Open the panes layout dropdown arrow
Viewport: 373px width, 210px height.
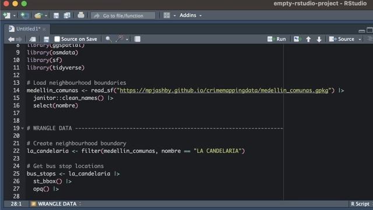tap(175, 16)
